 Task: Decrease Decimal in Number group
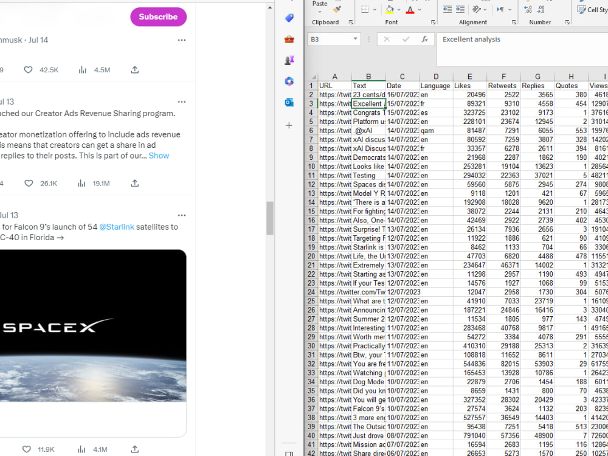click(541, 10)
